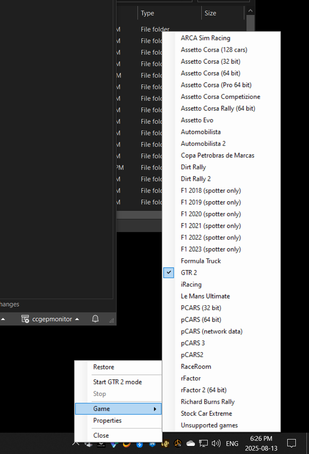Show hidden tray icons chevron
The width and height of the screenshot is (309, 454).
(x=76, y=444)
